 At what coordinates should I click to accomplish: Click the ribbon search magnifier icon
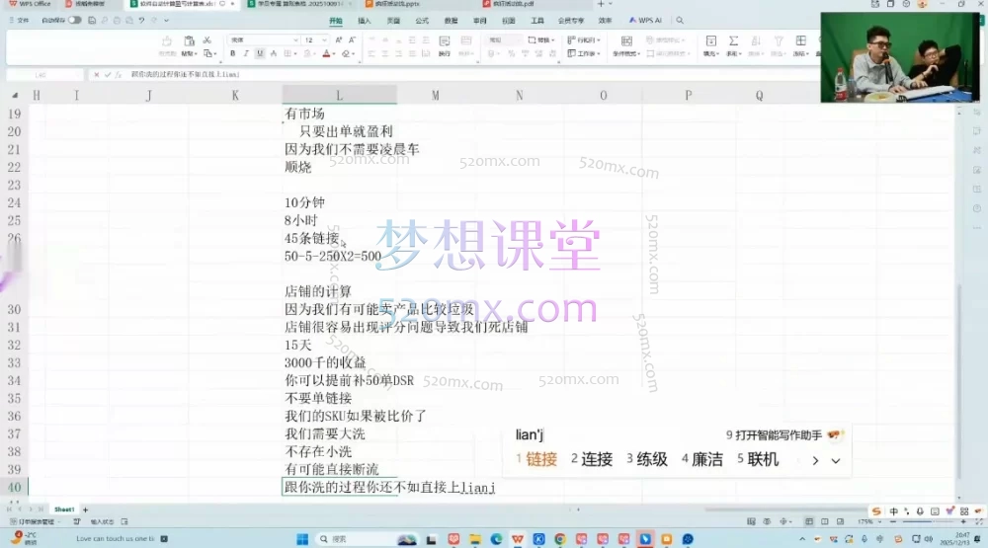(x=680, y=21)
